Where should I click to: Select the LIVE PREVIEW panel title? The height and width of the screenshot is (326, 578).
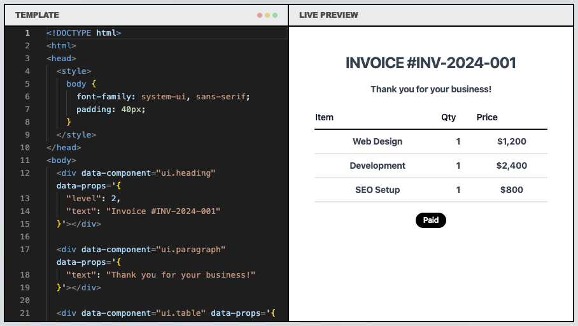coord(328,15)
